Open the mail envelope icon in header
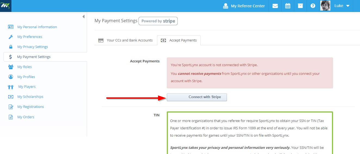The width and height of the screenshot is (360, 154). coord(275,6)
